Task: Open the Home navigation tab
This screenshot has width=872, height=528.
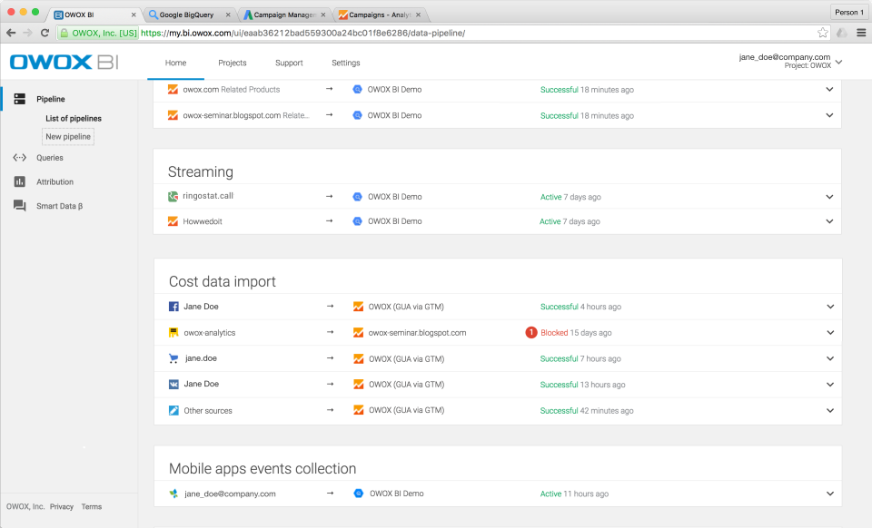Action: pos(175,63)
